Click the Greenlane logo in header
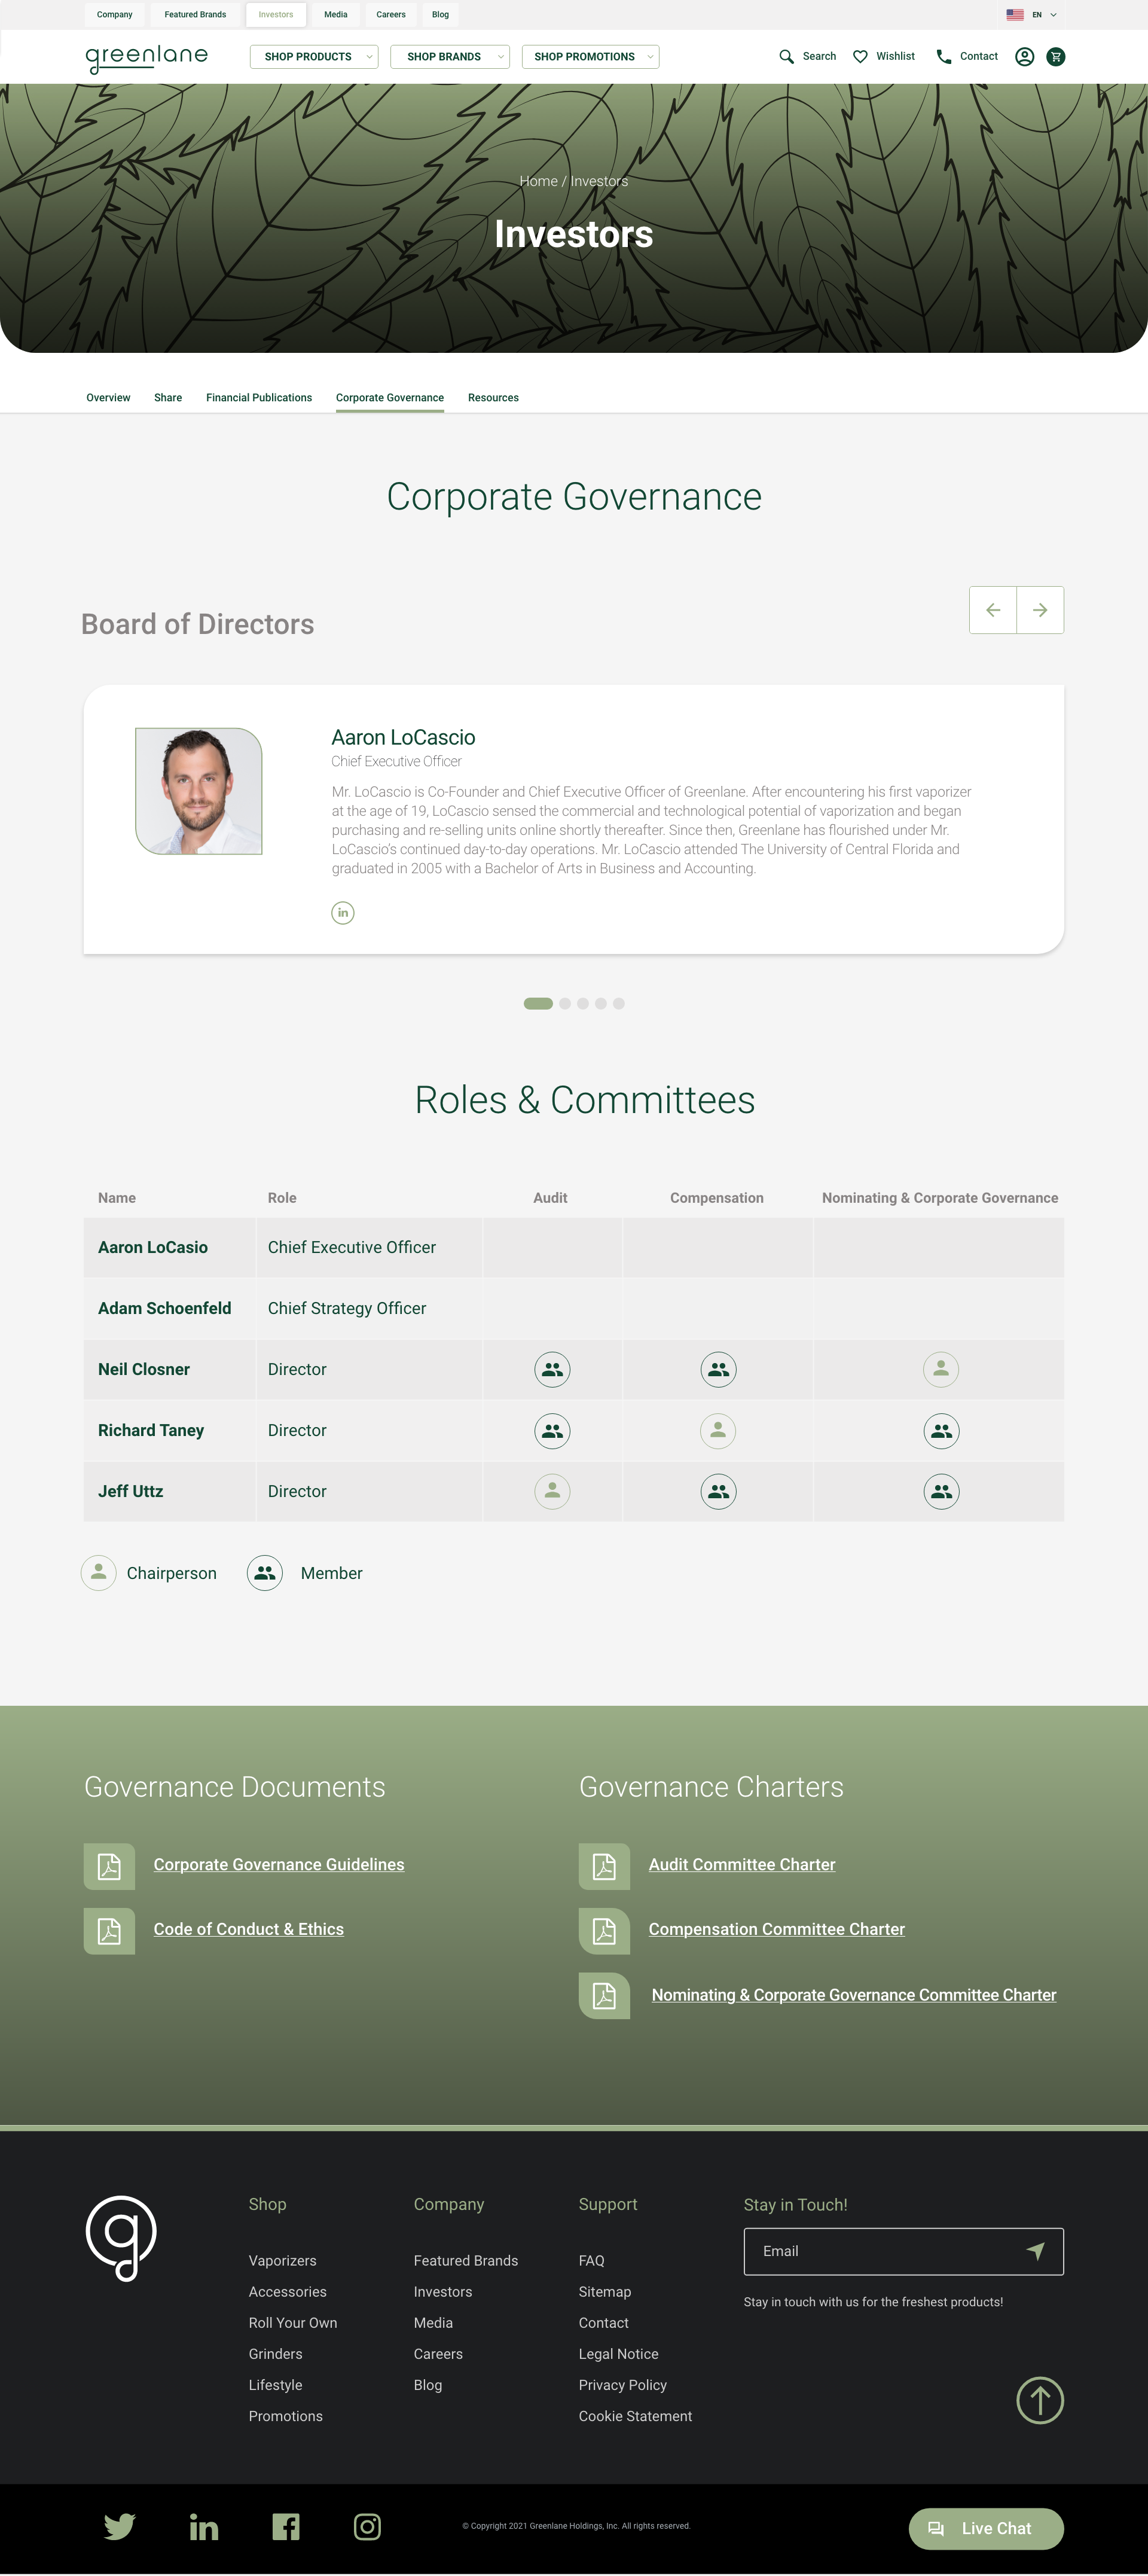This screenshot has height=2576, width=1148. 147,58
